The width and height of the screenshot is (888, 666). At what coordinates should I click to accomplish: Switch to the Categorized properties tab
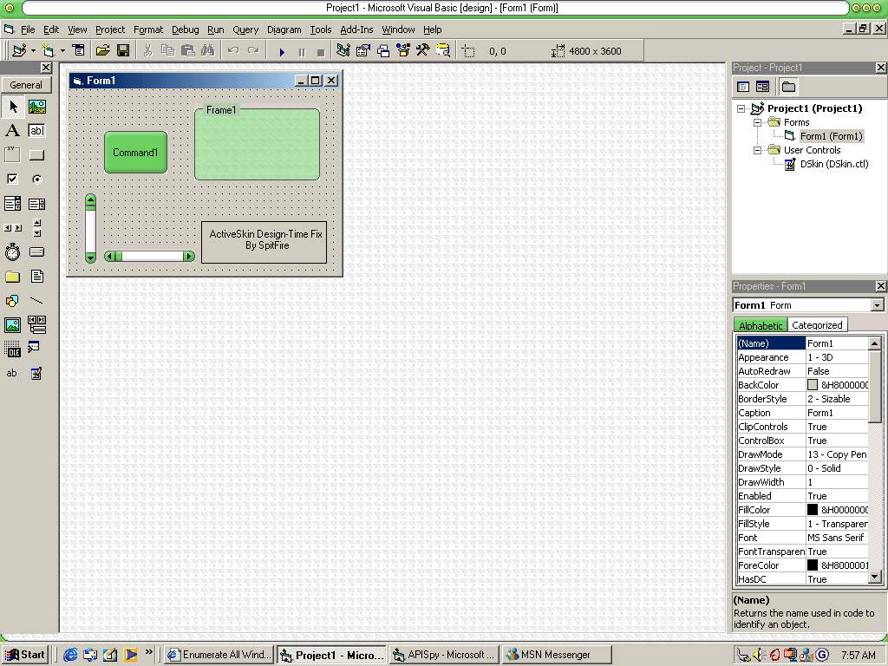[x=817, y=325]
